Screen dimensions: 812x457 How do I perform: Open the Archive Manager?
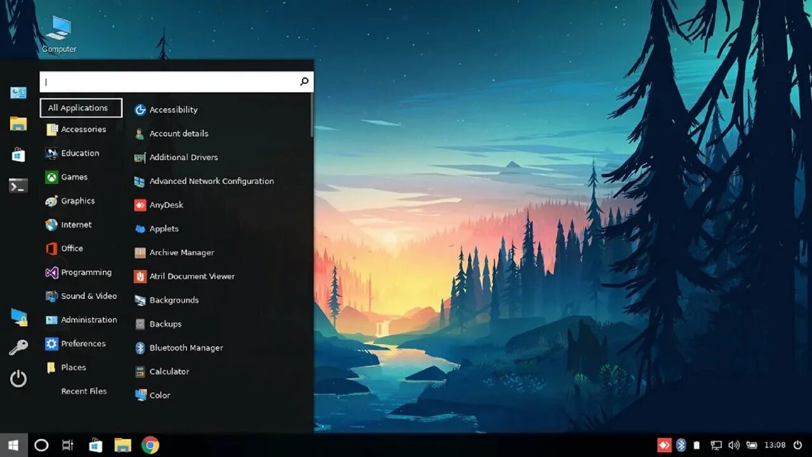[x=180, y=252]
